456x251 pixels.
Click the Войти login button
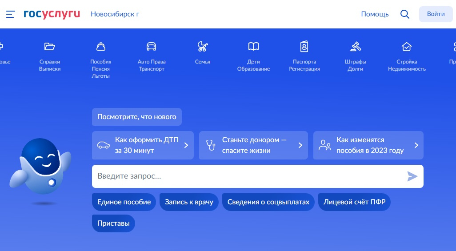point(436,14)
